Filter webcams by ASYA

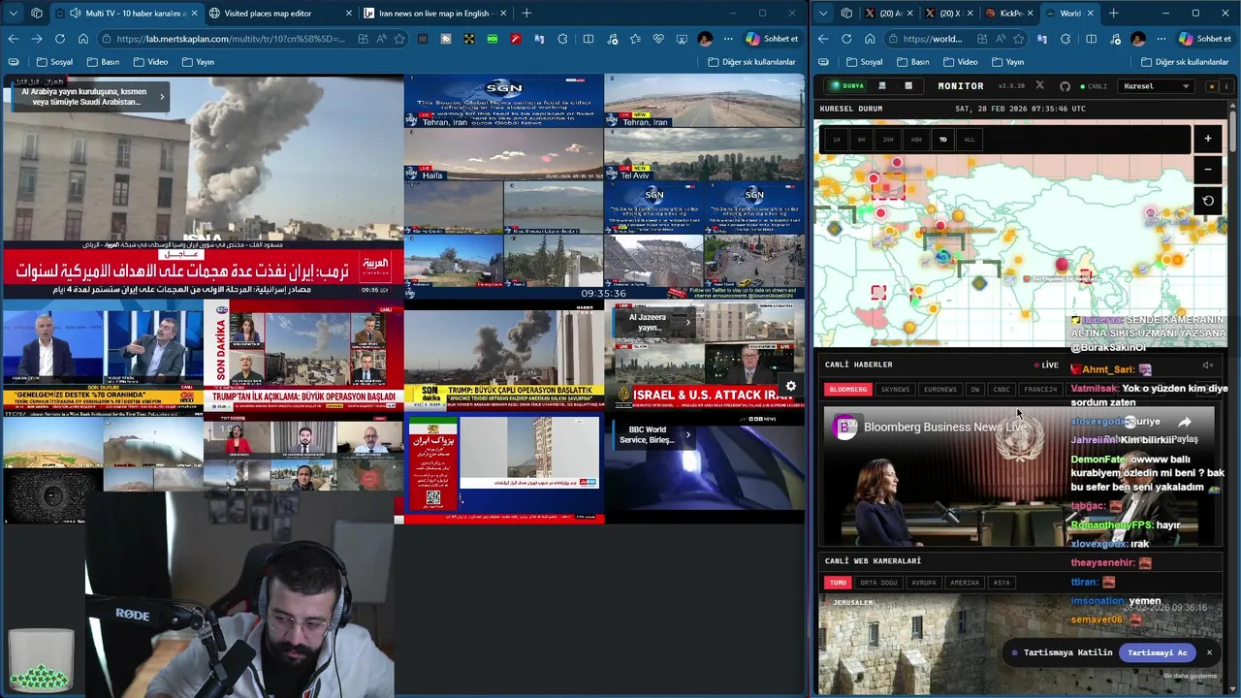click(x=1002, y=583)
